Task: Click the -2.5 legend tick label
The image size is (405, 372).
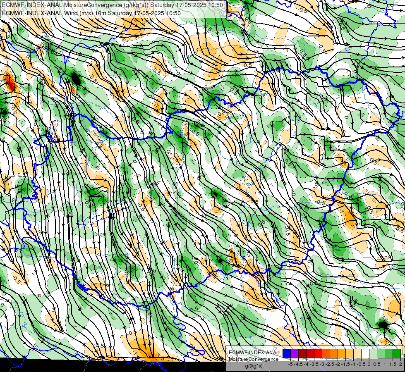Action: (x=330, y=364)
